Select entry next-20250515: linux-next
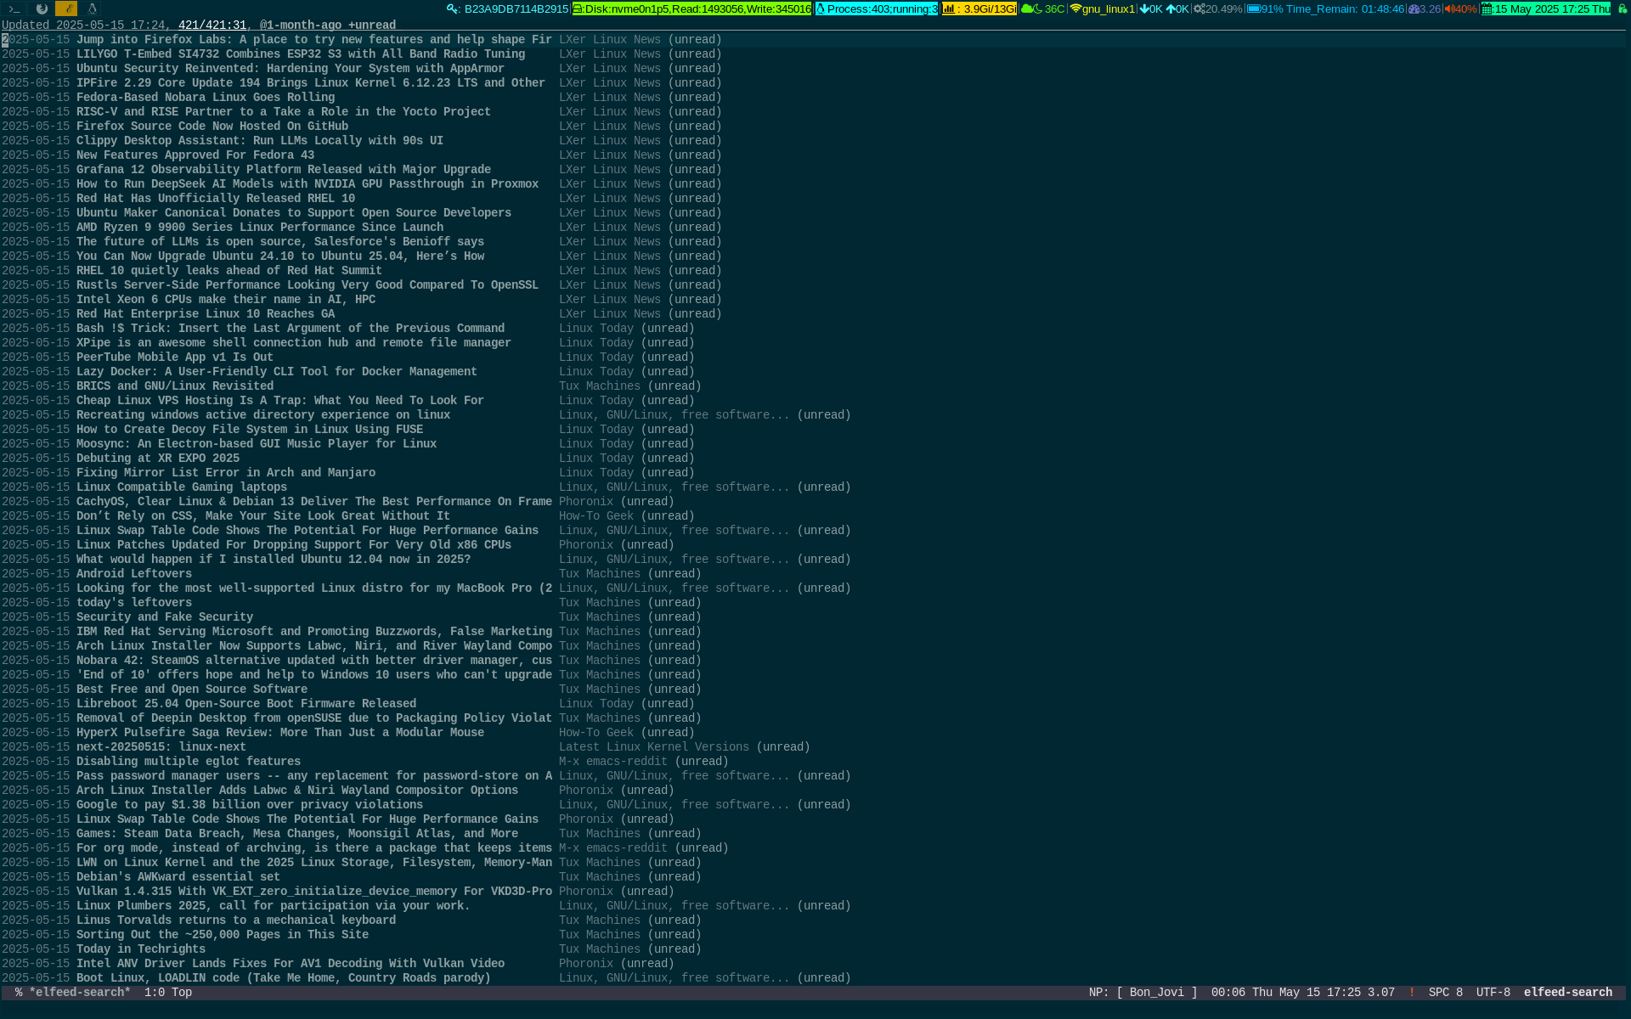 click(x=161, y=747)
